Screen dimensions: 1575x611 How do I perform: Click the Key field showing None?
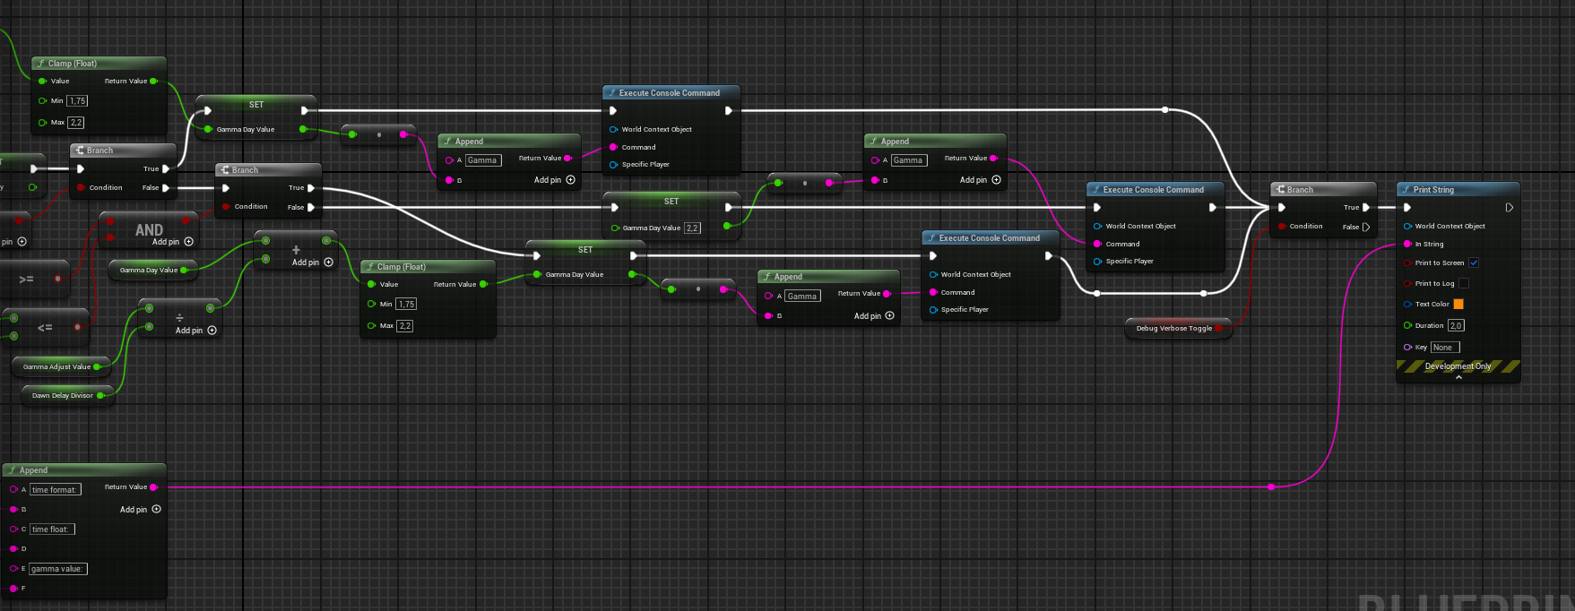[x=1444, y=348]
